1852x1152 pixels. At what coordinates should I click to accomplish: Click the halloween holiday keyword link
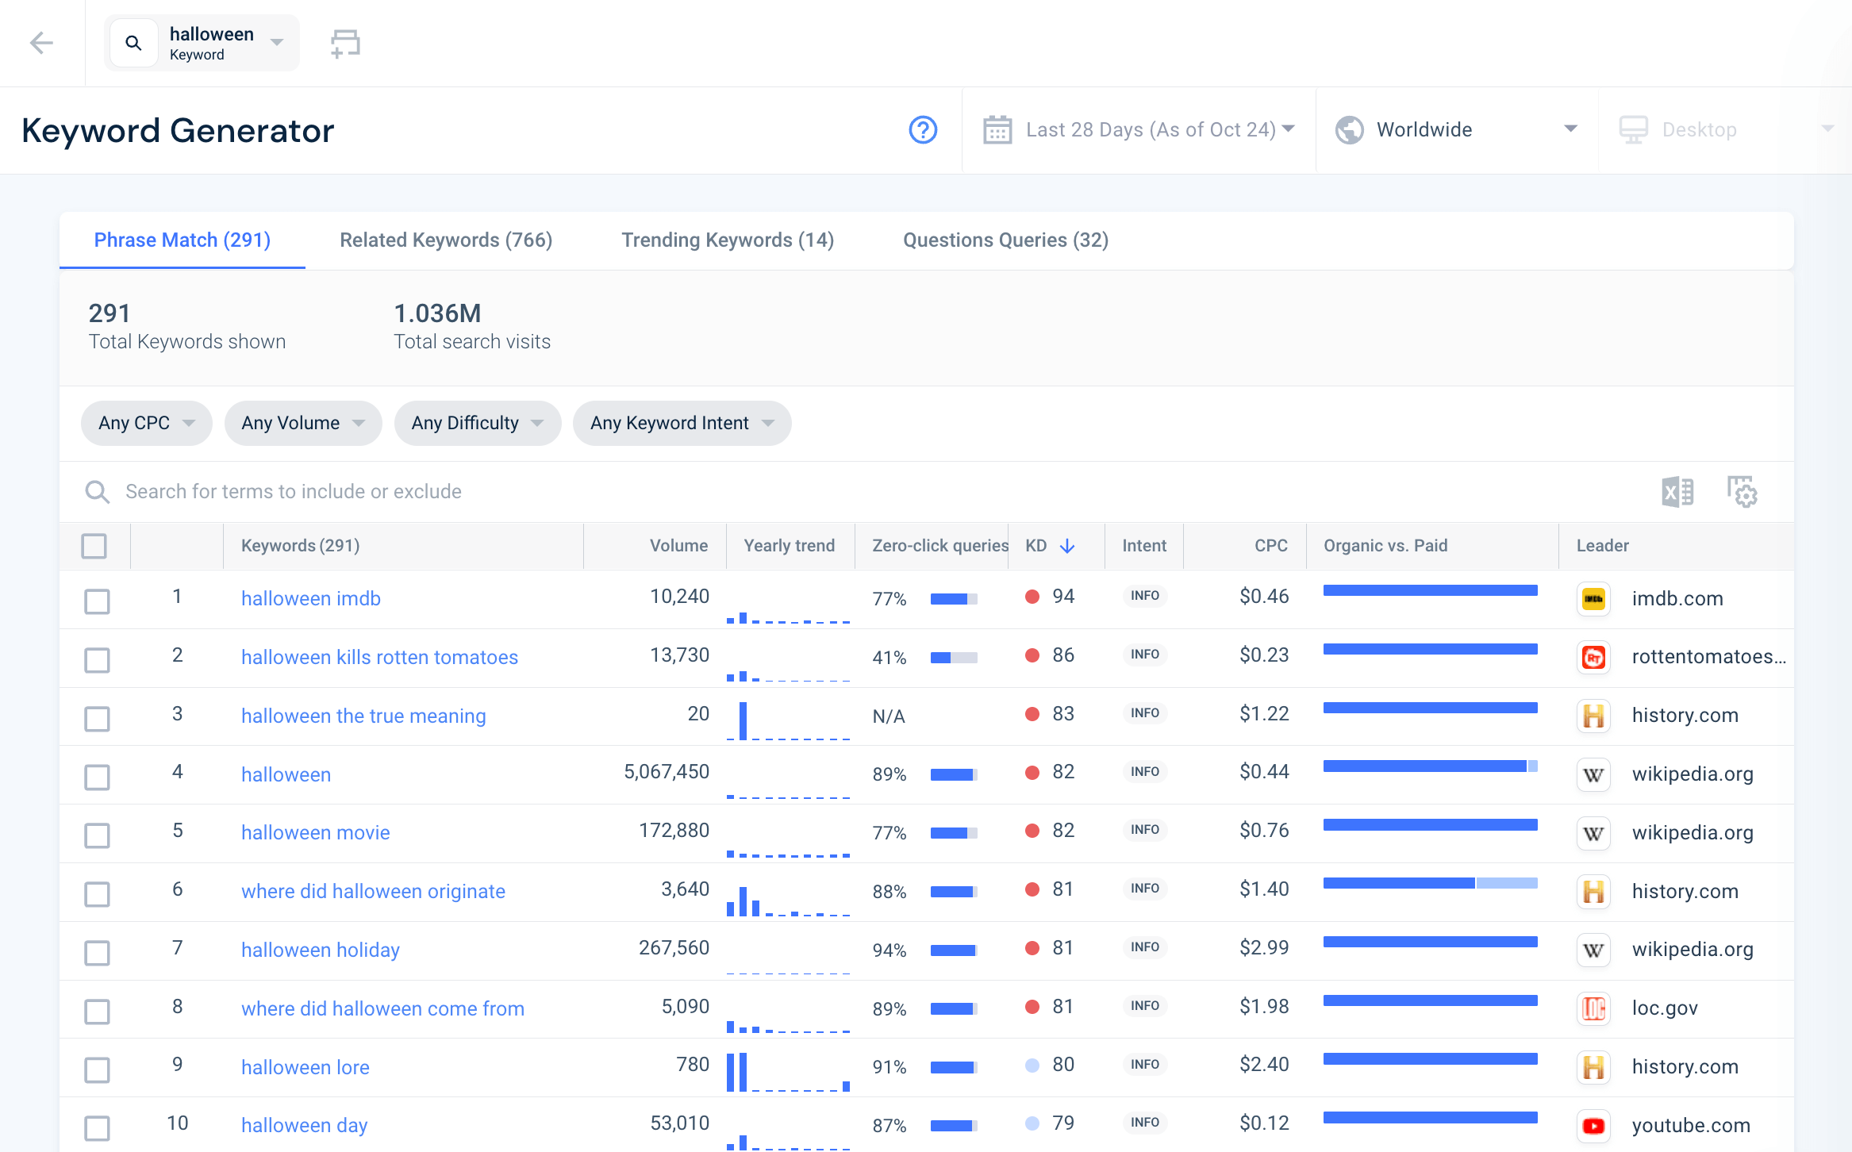coord(318,949)
